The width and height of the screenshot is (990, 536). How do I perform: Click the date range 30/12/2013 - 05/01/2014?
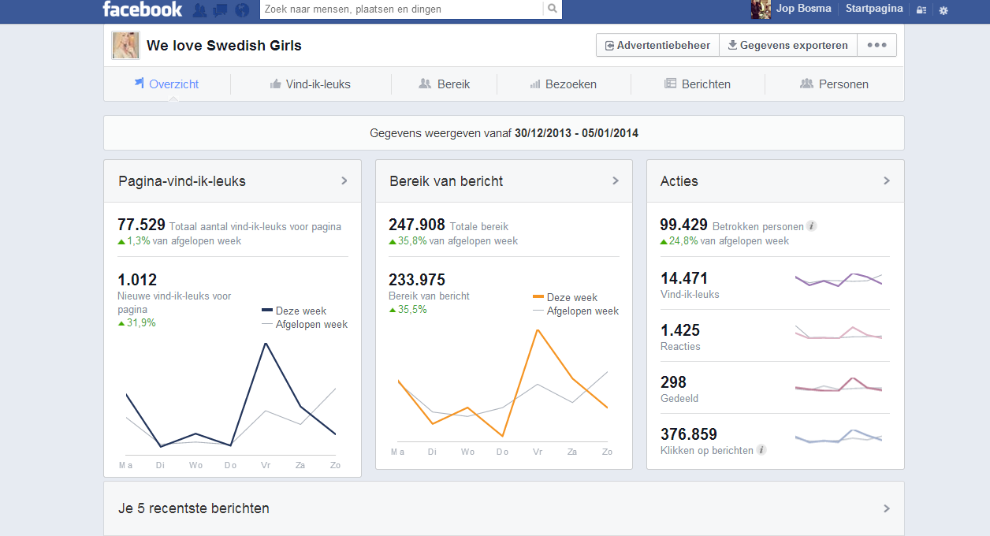pos(577,133)
